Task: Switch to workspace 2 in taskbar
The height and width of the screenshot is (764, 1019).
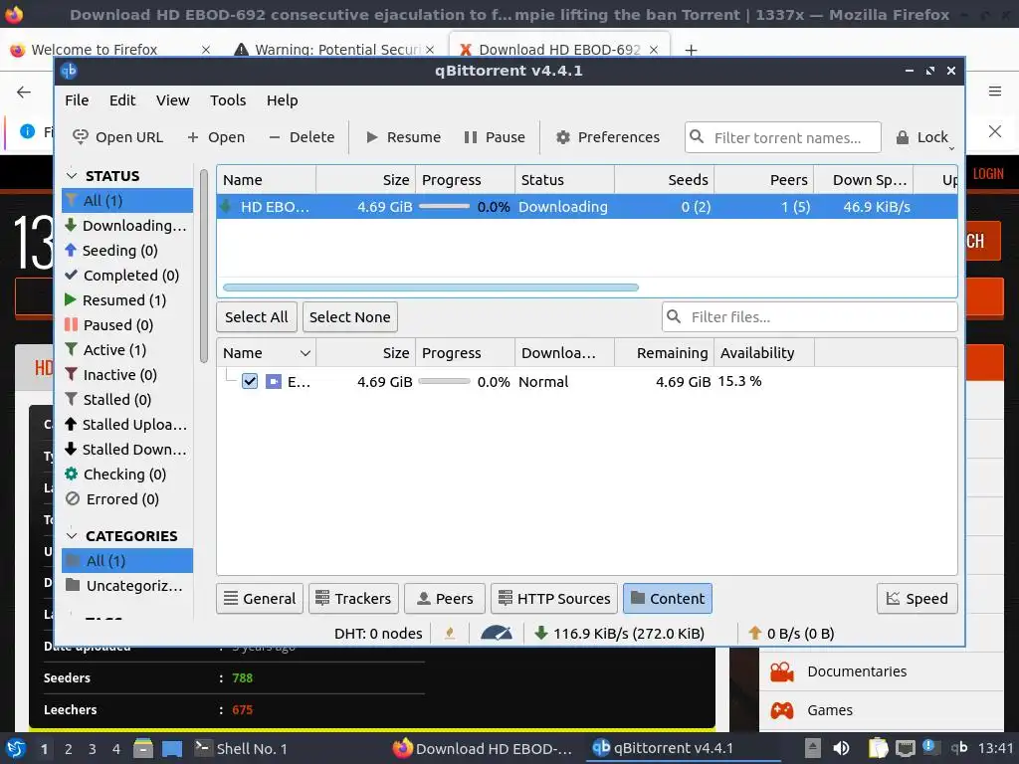Action: pyautogui.click(x=68, y=748)
